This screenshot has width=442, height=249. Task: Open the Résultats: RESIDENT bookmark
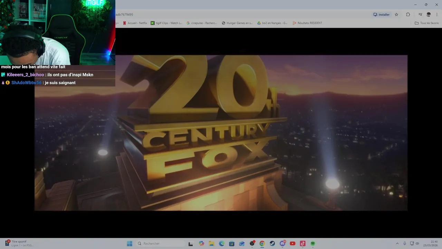tap(307, 23)
